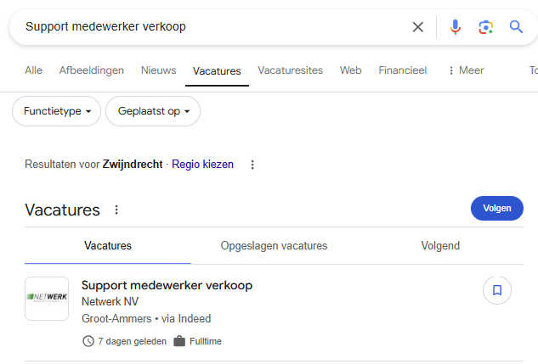538x364 pixels.
Task: Start voice search with the microphone icon
Action: click(x=455, y=27)
